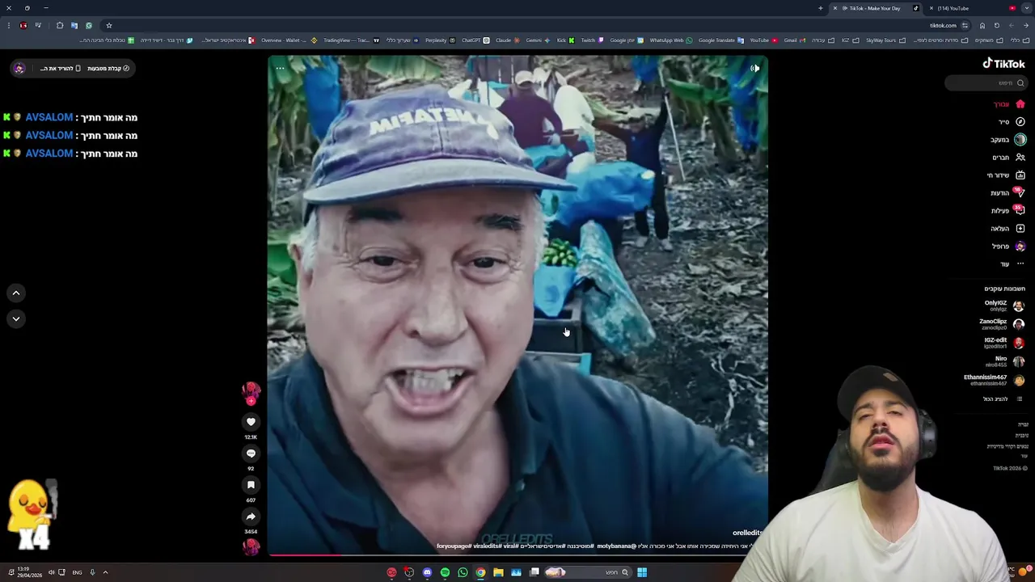Open the TradingView bookmark
The height and width of the screenshot is (582, 1035).
351,40
